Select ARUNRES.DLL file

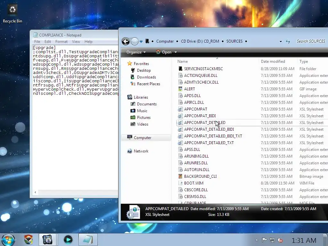click(x=196, y=163)
